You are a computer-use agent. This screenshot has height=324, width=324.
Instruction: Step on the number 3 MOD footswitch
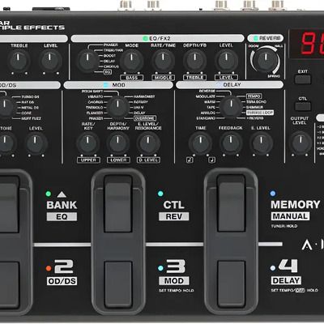pos(118,284)
